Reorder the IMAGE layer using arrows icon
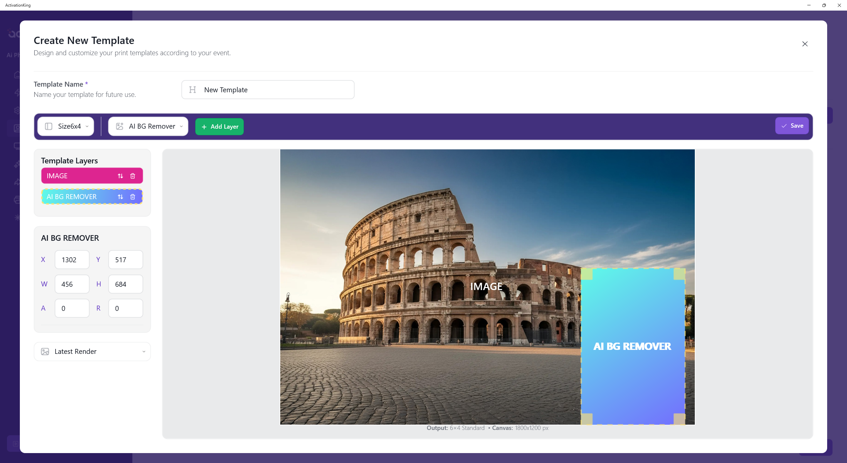 (x=120, y=176)
